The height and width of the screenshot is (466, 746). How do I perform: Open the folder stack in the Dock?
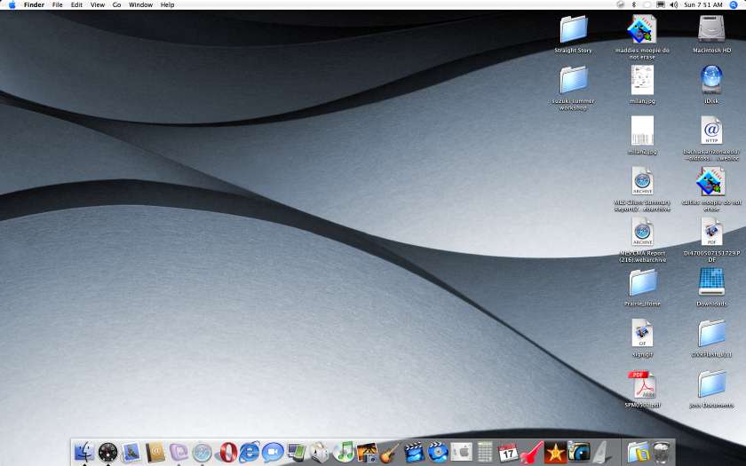[638, 452]
